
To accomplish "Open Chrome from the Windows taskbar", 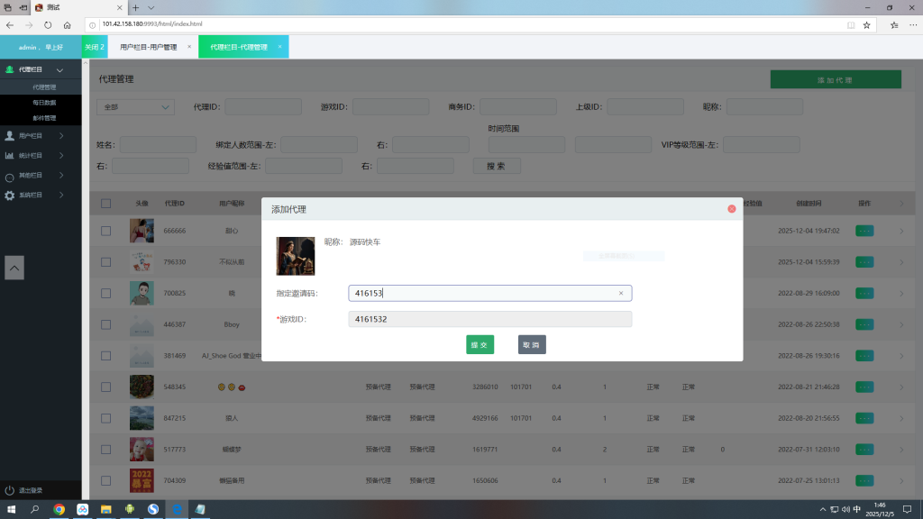I will pos(59,509).
